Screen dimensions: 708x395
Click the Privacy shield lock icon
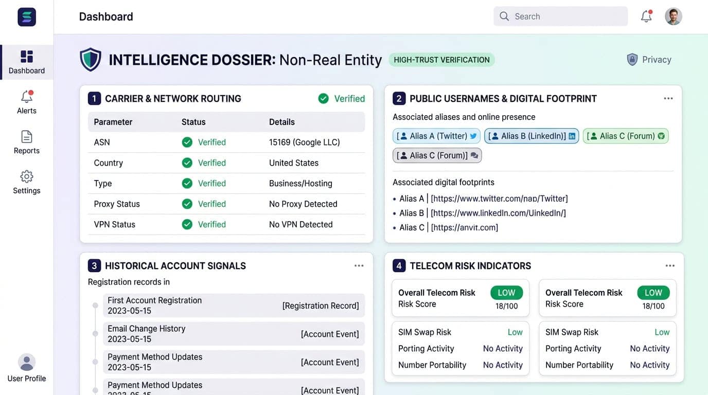tap(632, 60)
